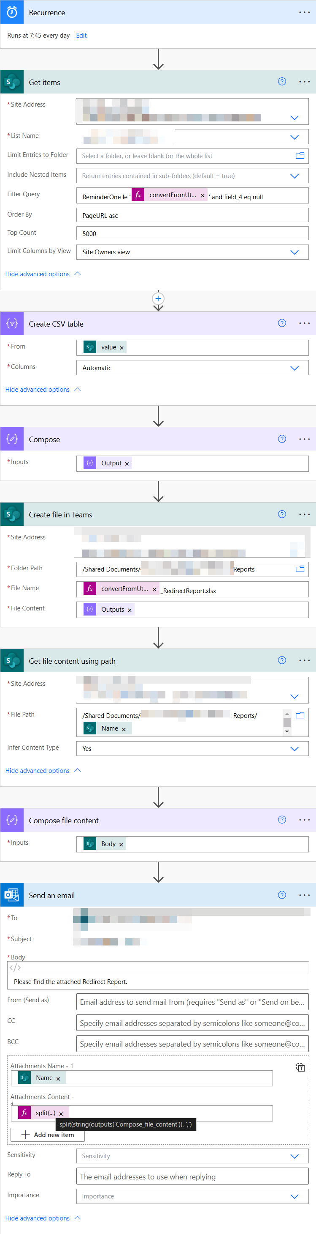Click the Create CSV table icon
Screen dimensions: 316x1234
(12, 323)
